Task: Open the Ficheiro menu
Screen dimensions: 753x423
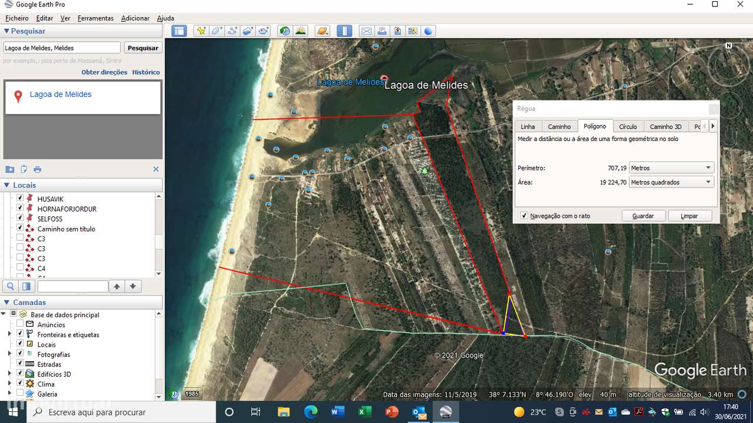Action: 17,18
